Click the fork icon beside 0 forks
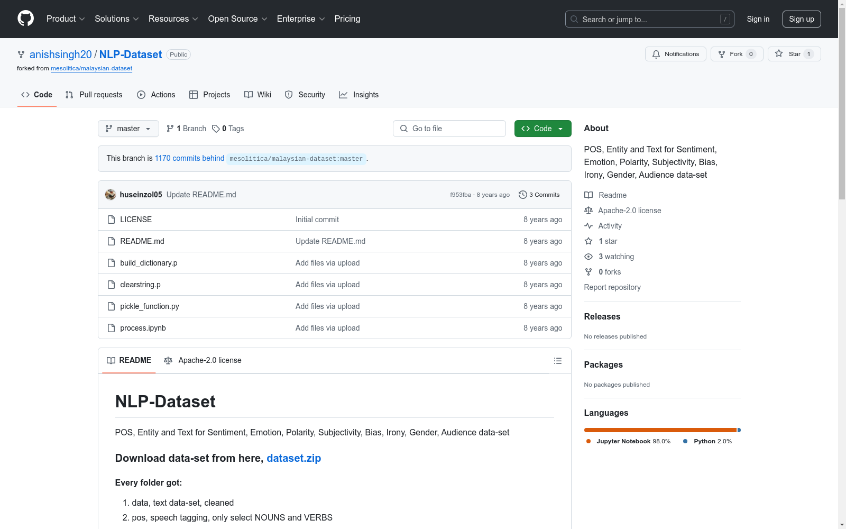The image size is (846, 529). click(x=588, y=272)
